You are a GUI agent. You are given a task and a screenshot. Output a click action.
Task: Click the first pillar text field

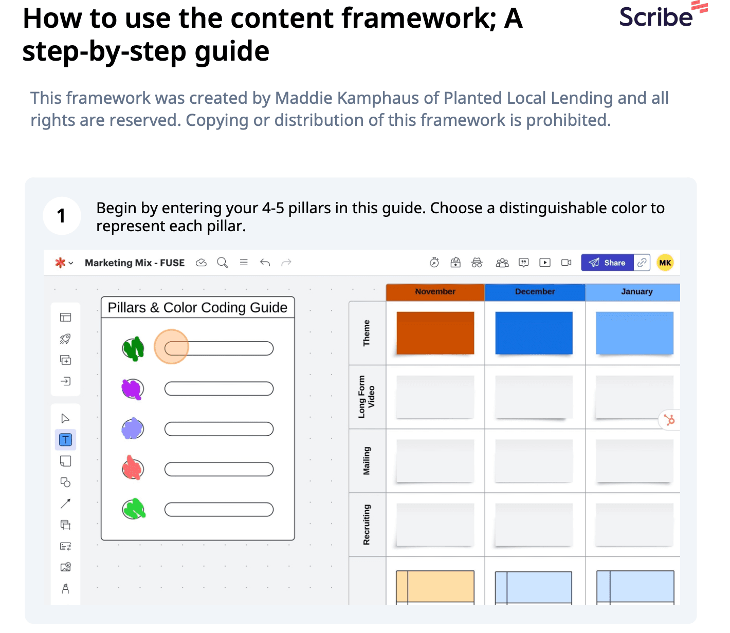(219, 348)
